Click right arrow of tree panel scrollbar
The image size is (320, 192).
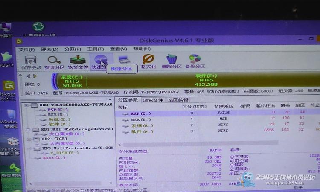[111, 183]
